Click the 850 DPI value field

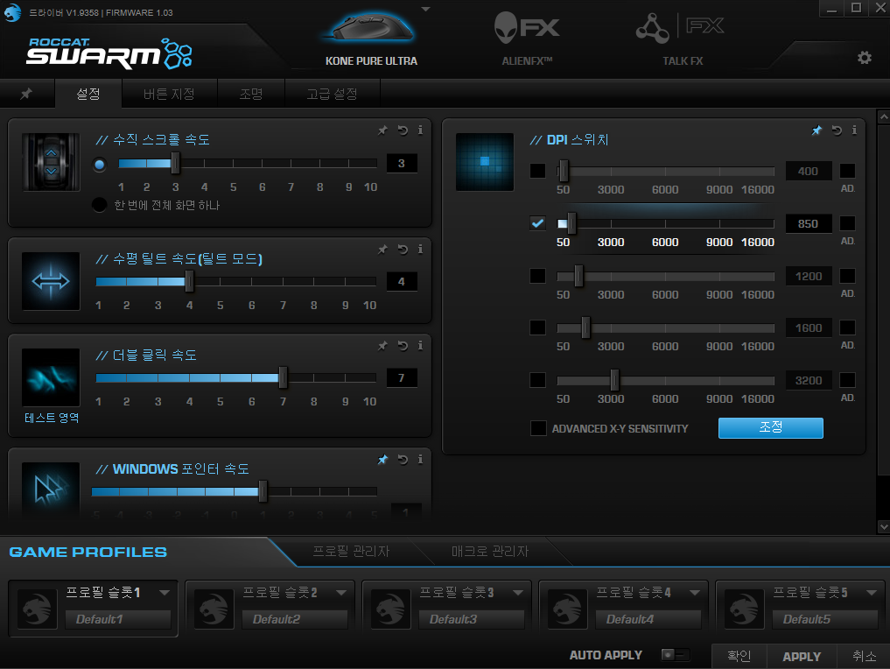809,224
